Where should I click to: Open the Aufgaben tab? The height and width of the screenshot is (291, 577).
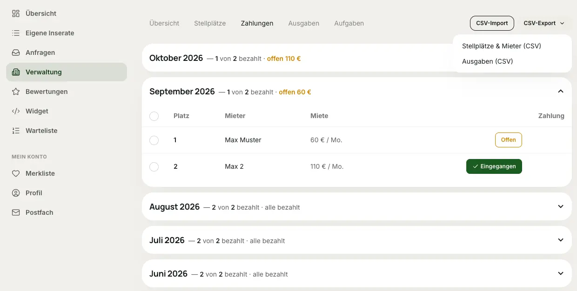pos(349,23)
